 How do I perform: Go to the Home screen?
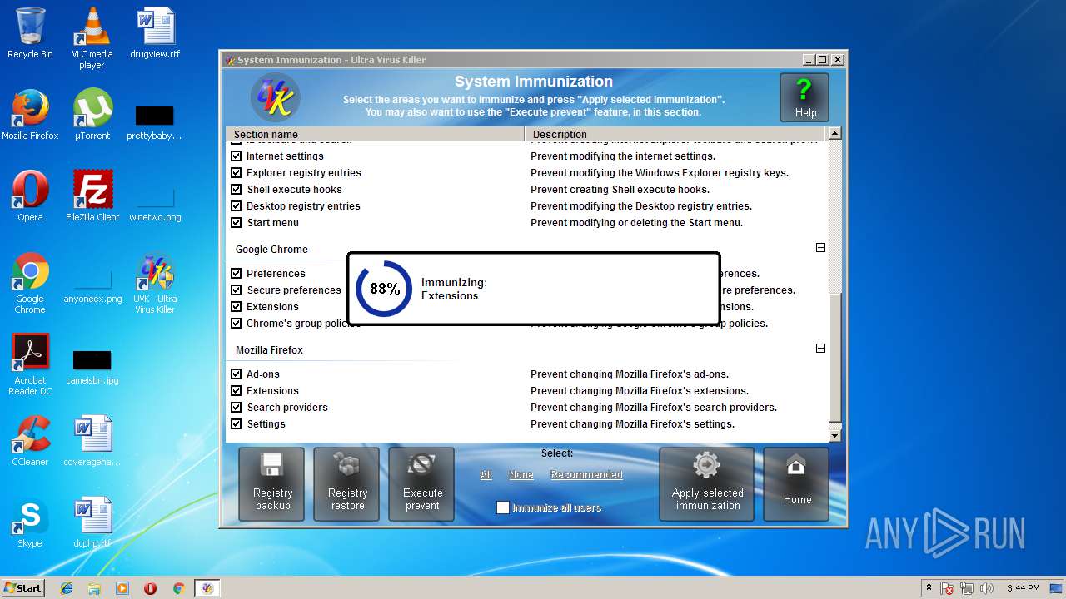coord(796,484)
